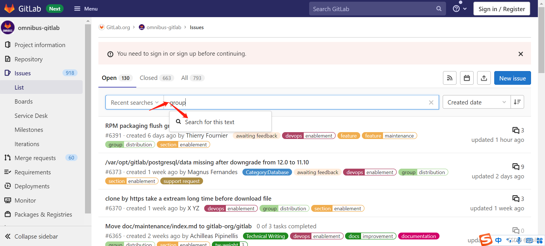The image size is (545, 246).
Task: Open Issues in the sidebar
Action: click(23, 73)
